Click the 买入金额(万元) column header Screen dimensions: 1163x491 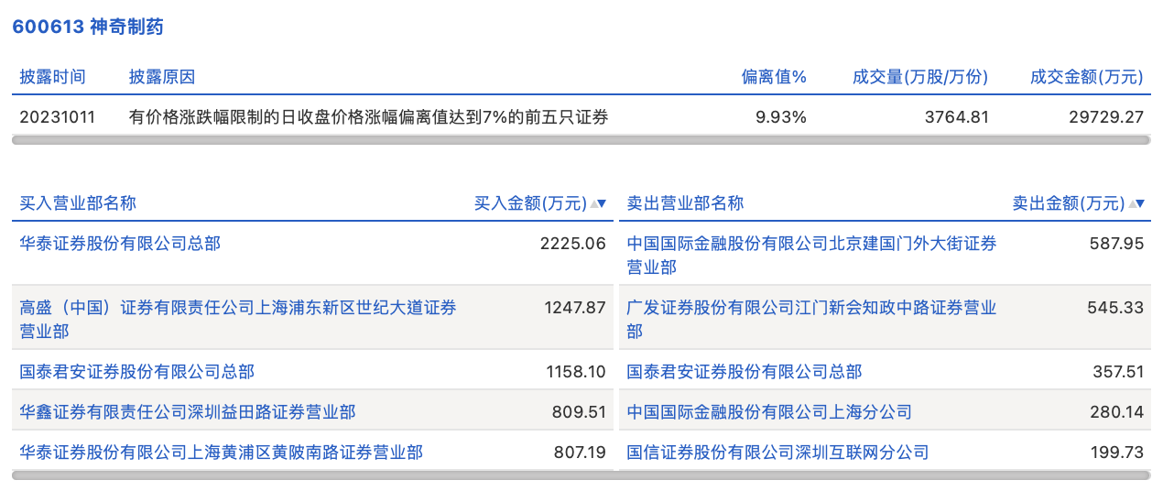530,203
